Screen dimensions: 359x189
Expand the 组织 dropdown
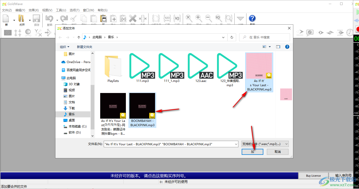tap(64, 47)
